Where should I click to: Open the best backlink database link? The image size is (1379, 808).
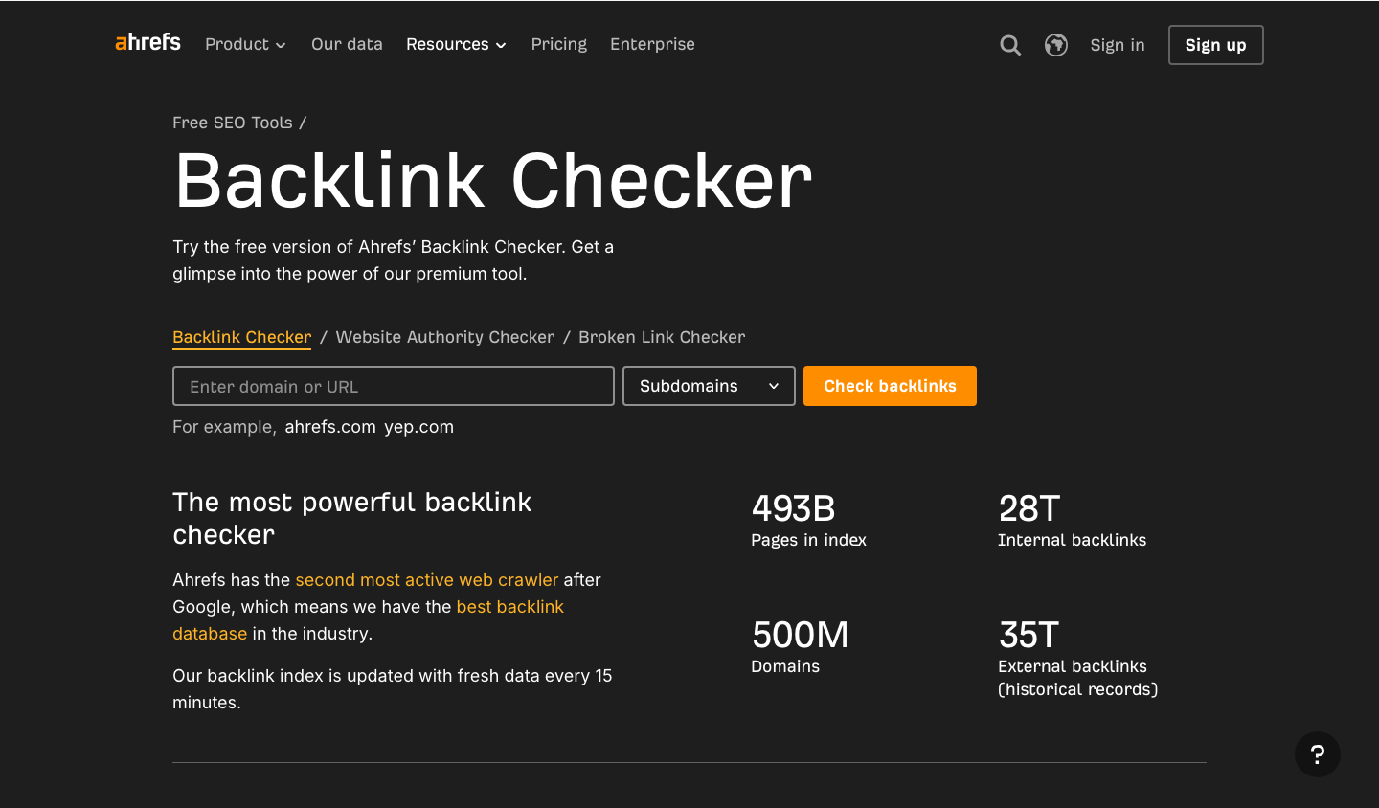coord(369,620)
